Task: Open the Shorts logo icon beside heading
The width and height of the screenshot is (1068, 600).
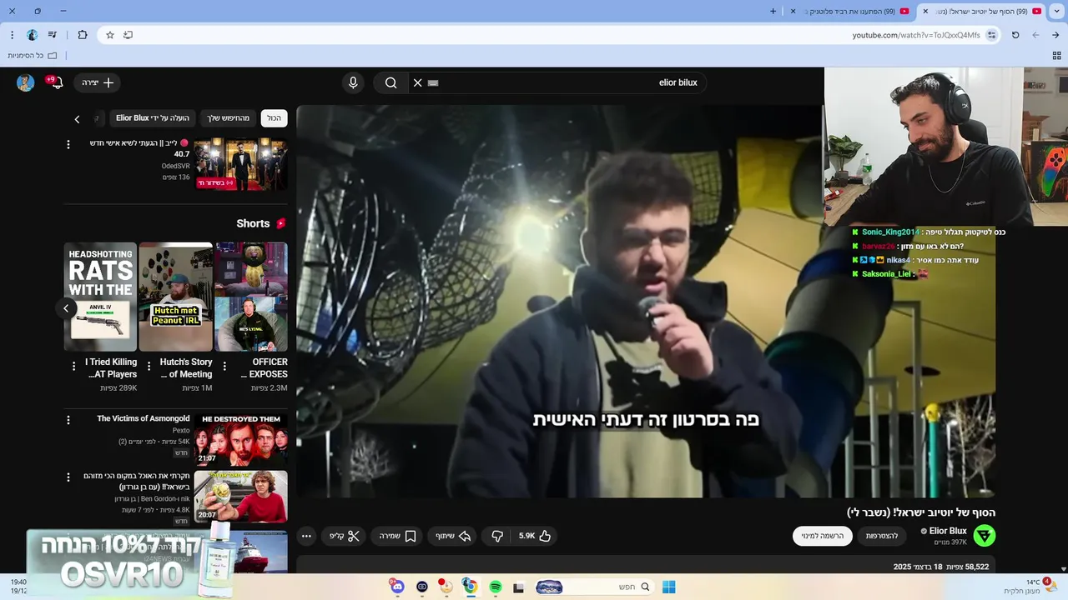Action: point(281,223)
